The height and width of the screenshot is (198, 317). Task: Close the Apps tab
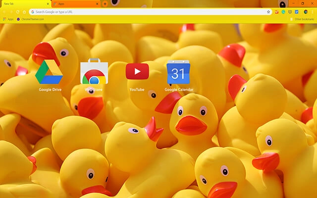(x=97, y=4)
